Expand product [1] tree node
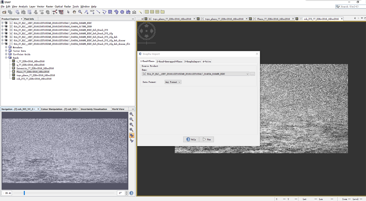The image size is (366, 201). tap(2, 23)
